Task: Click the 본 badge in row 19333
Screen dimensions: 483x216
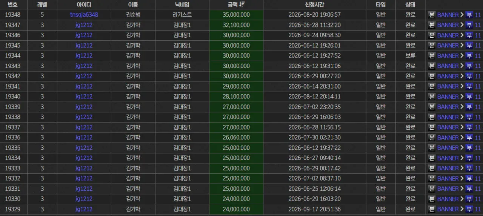Action: tap(432, 168)
